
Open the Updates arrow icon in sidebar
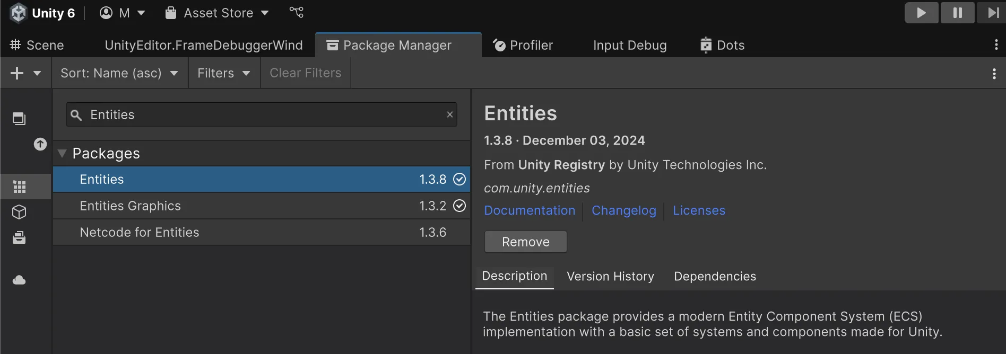pos(40,144)
